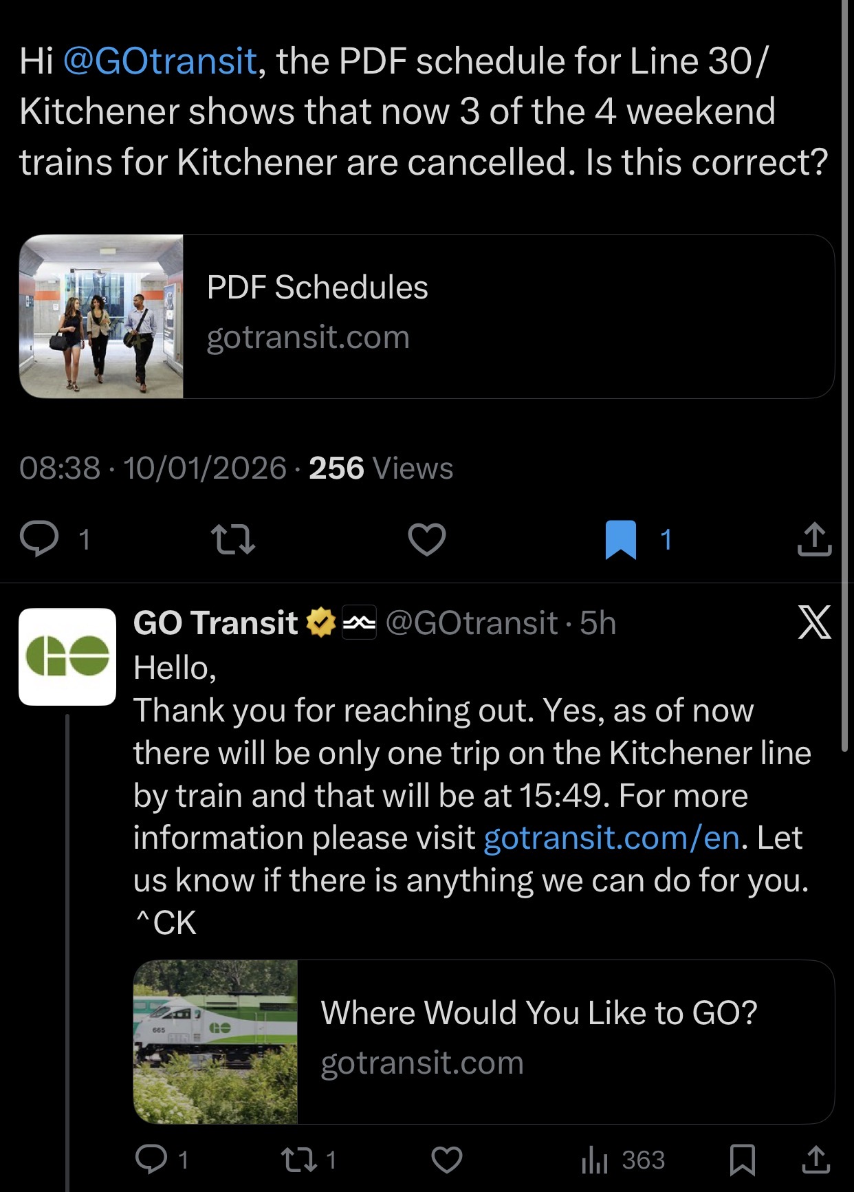
Task: Reply to the original Kitchener schedule tweet
Action: point(40,539)
